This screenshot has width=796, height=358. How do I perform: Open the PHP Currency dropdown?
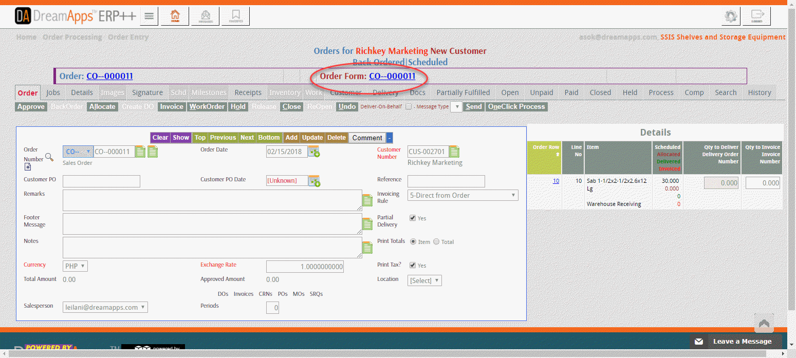pos(76,266)
